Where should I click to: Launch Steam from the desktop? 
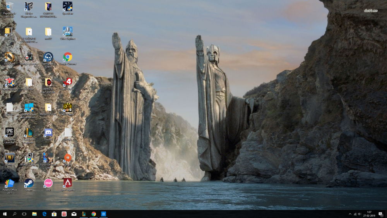click(x=29, y=184)
